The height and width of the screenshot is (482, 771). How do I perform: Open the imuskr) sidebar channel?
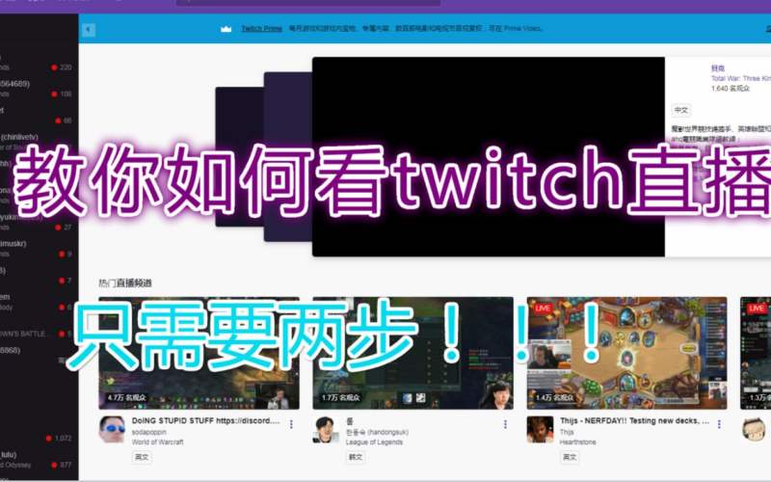point(39,249)
